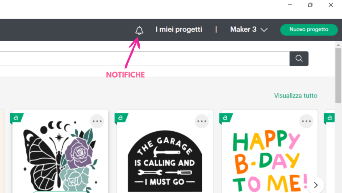Image resolution: width=342 pixels, height=193 pixels.
Task: Minimize the application window
Action: 290,5
